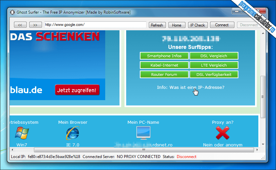Click the vertical scrollbar up arrow

tap(263, 33)
